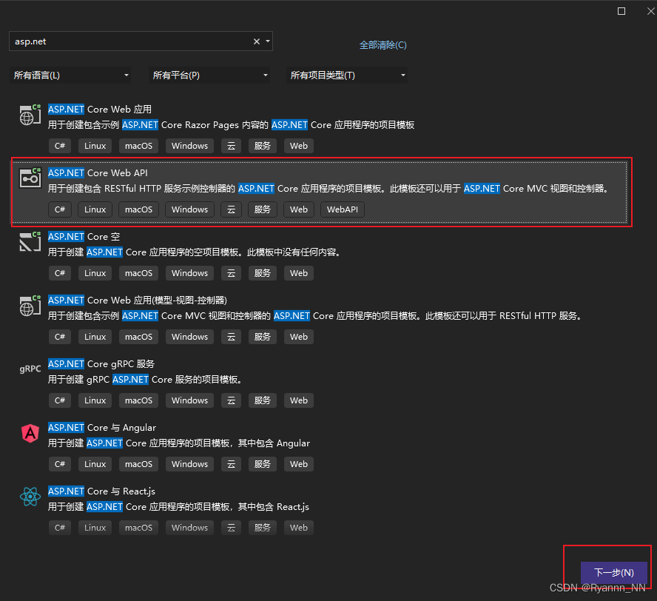The image size is (657, 601).
Task: Select the ASP.NET Core Web 应用 template title
Action: 100,110
